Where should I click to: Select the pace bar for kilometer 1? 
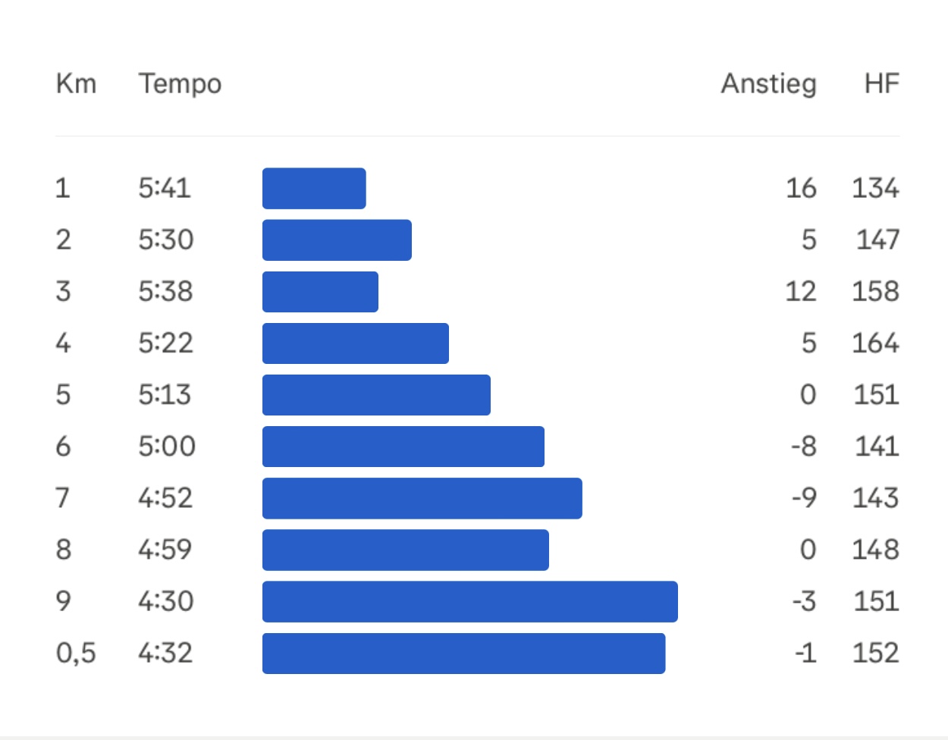pyautogui.click(x=314, y=188)
